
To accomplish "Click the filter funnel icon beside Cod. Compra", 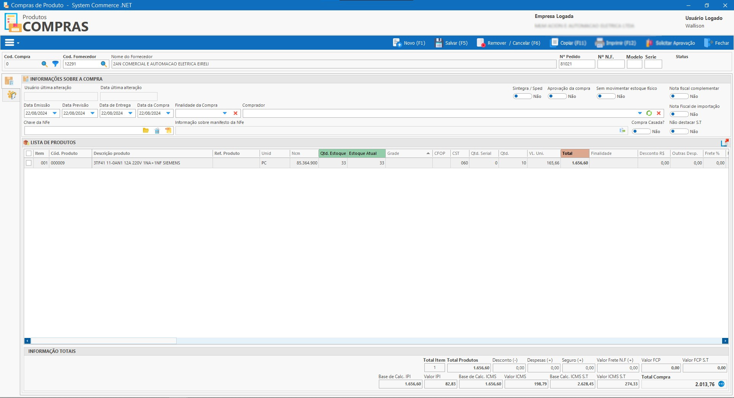I will click(55, 64).
